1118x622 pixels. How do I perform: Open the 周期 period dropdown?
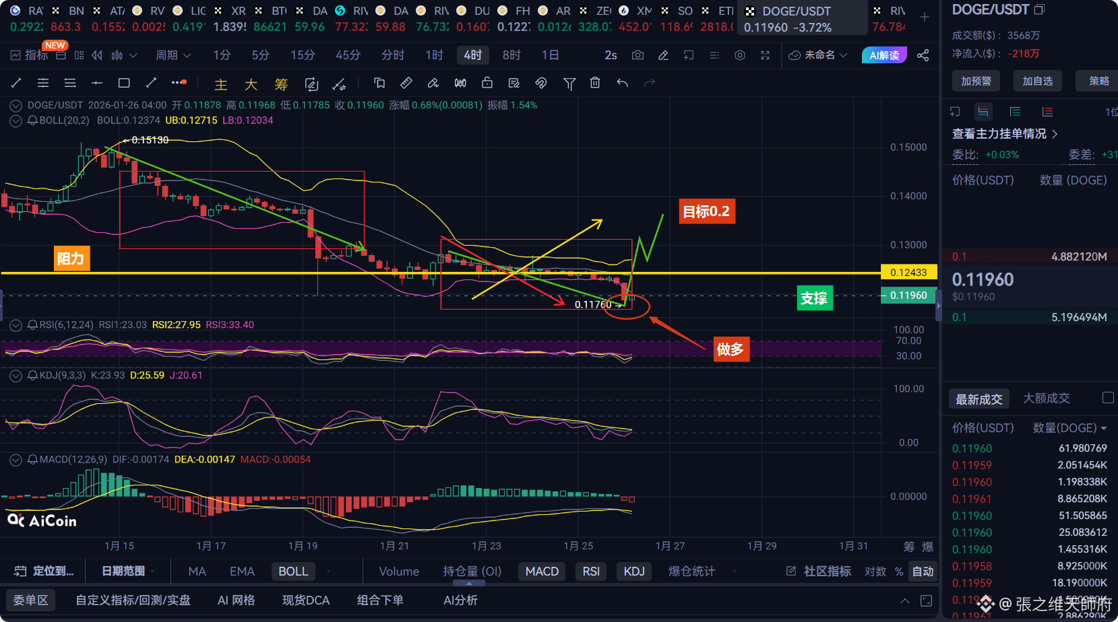pos(173,55)
